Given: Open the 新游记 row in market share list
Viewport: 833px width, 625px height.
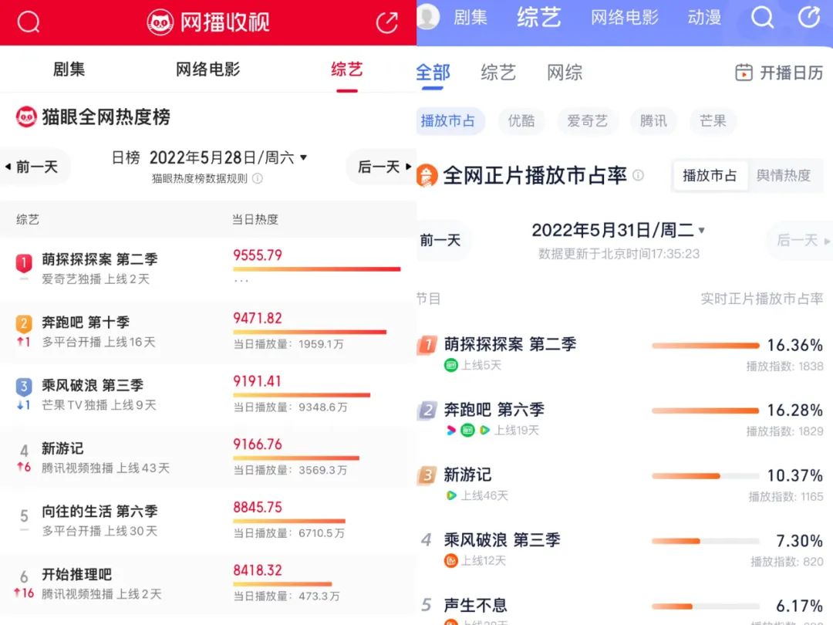Looking at the screenshot, I should coord(467,475).
